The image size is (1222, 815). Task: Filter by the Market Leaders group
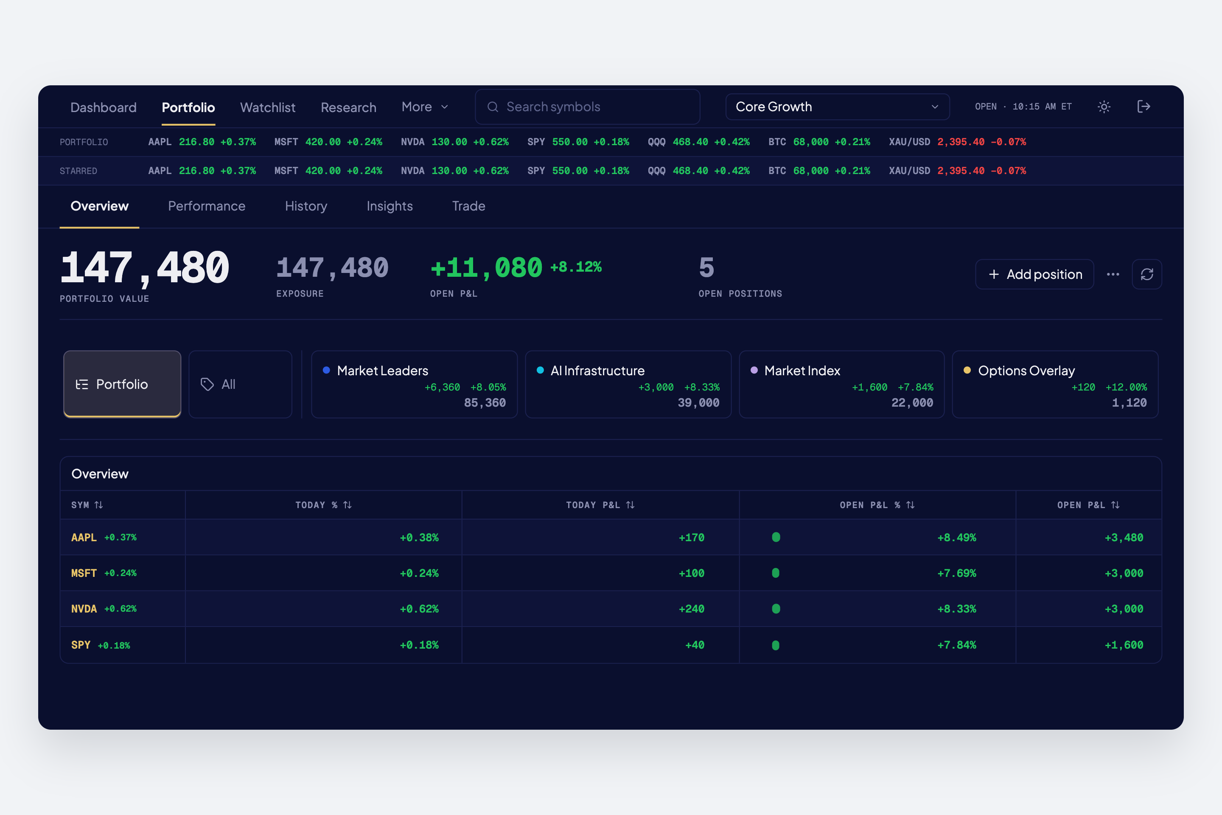pos(414,384)
